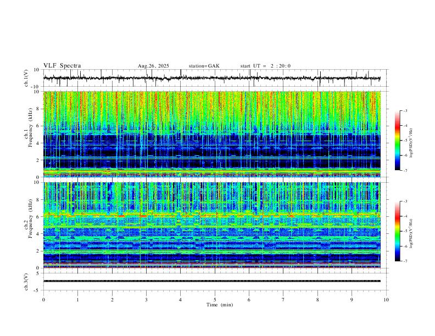Screen dimensions: 435x336
Task: Click upper colorbar label "log(PSD)(V²/Hz)"
Action: click(411, 143)
